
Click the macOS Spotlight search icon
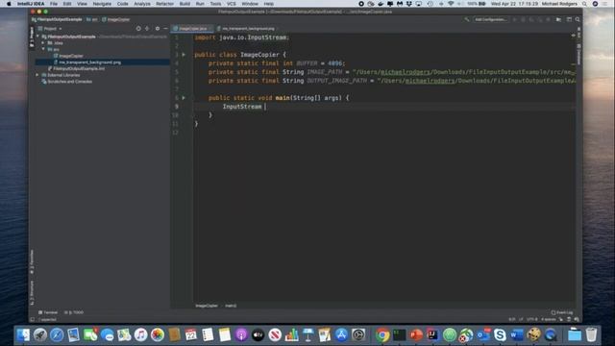(x=584, y=4)
